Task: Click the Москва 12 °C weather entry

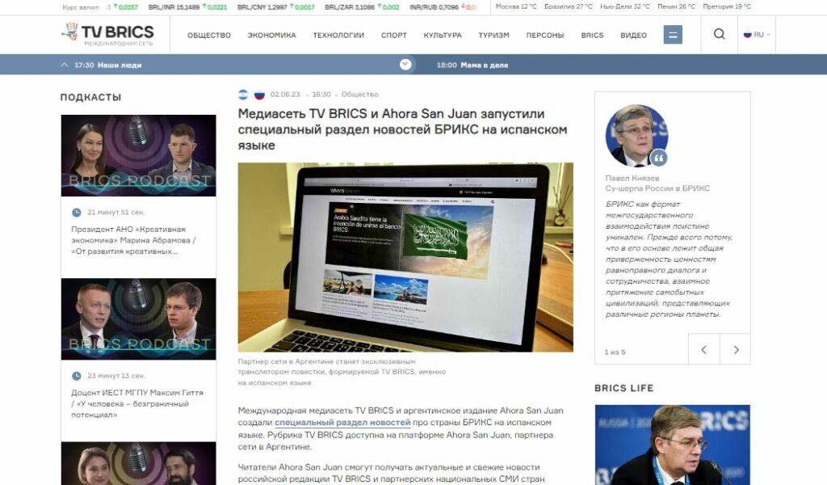Action: [516, 6]
